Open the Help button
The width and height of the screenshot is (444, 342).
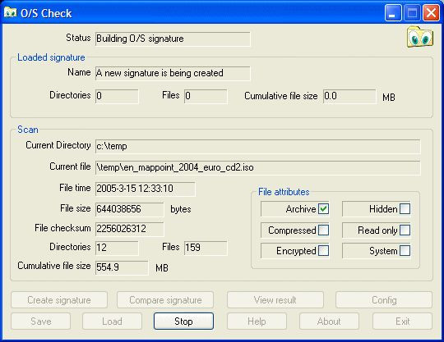pyautogui.click(x=257, y=321)
